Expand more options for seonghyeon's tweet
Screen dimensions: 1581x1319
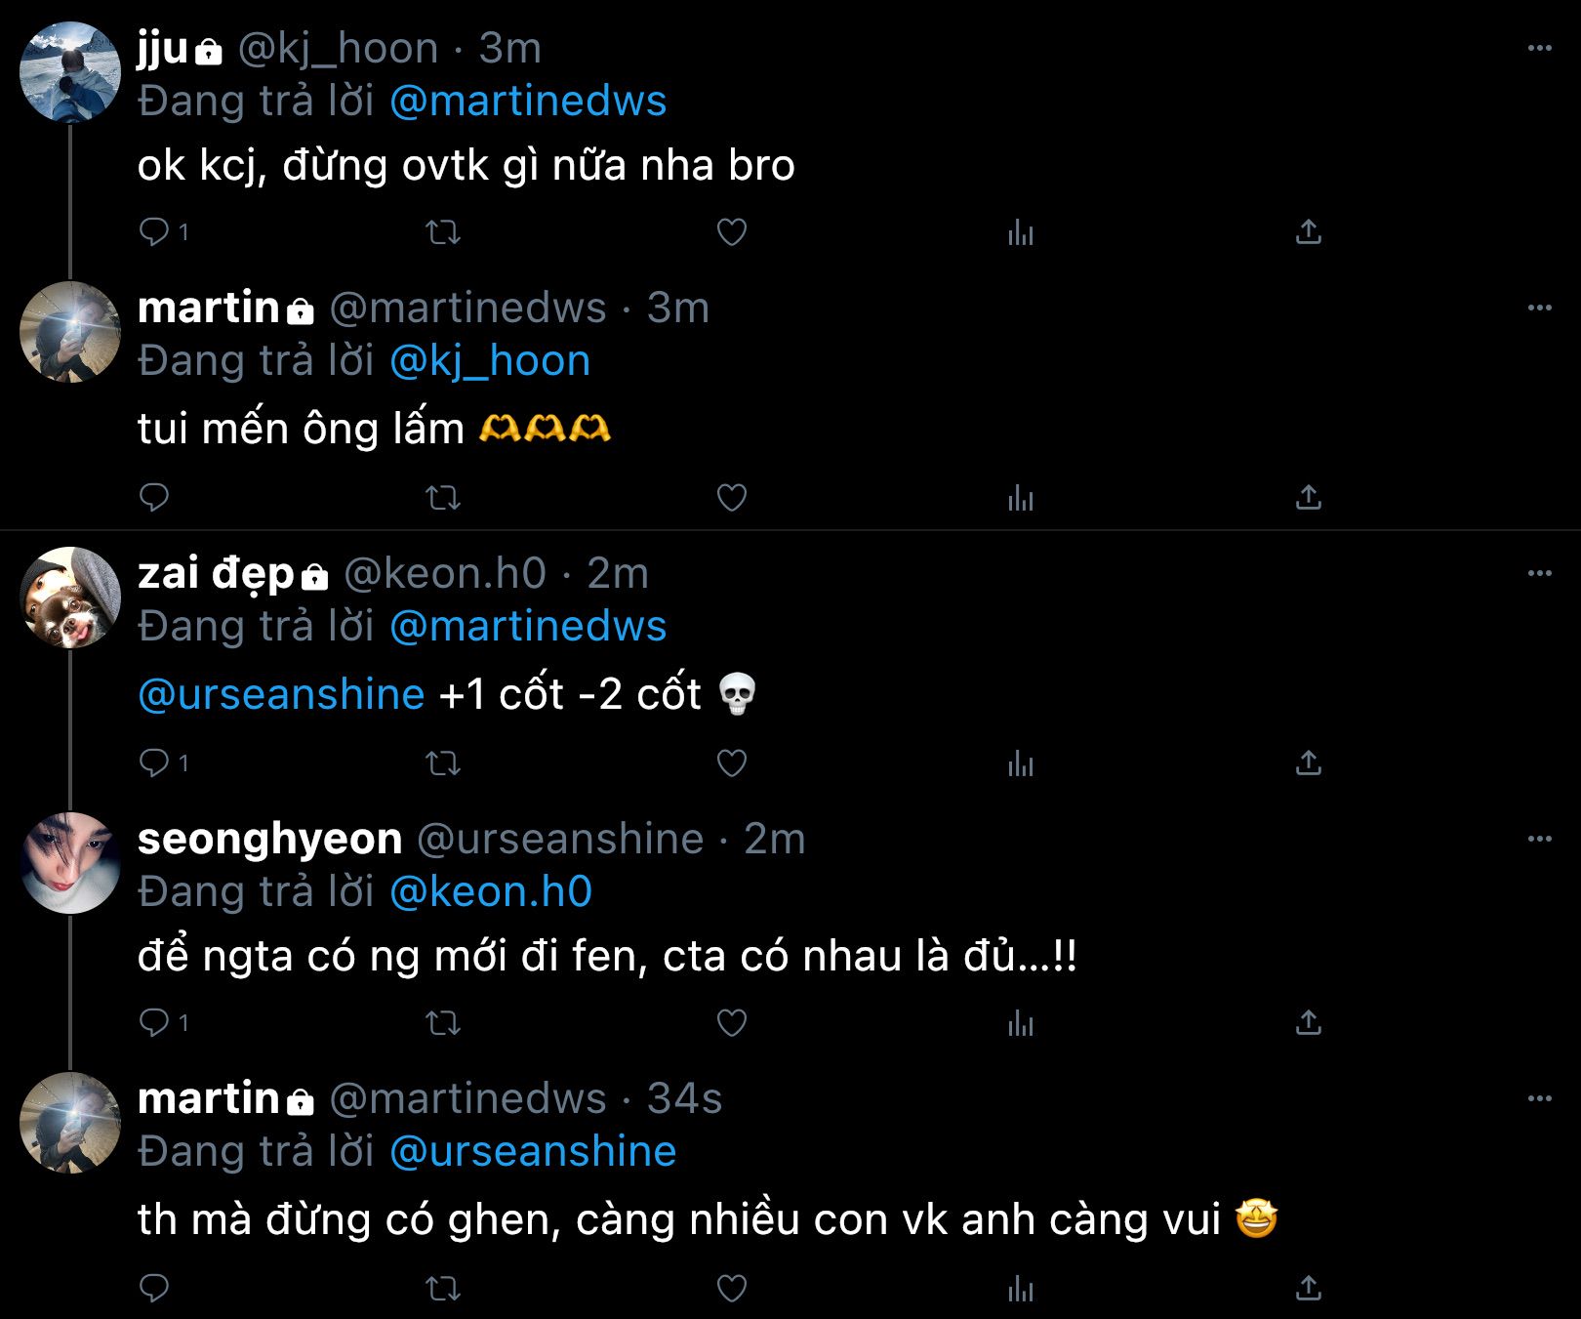pyautogui.click(x=1539, y=839)
